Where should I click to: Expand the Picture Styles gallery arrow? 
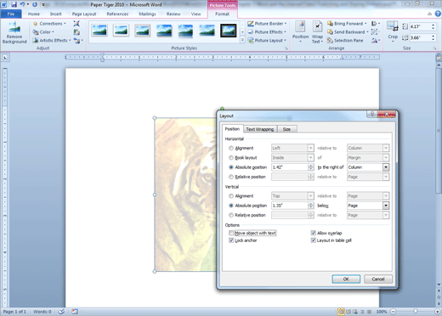(242, 40)
